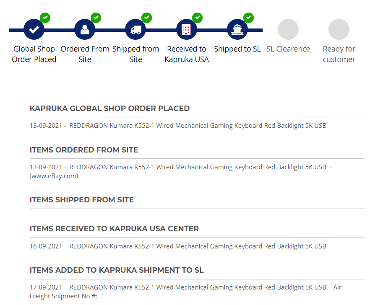383x305 pixels.
Task: Click green check badge above ship icon
Action: [248, 18]
